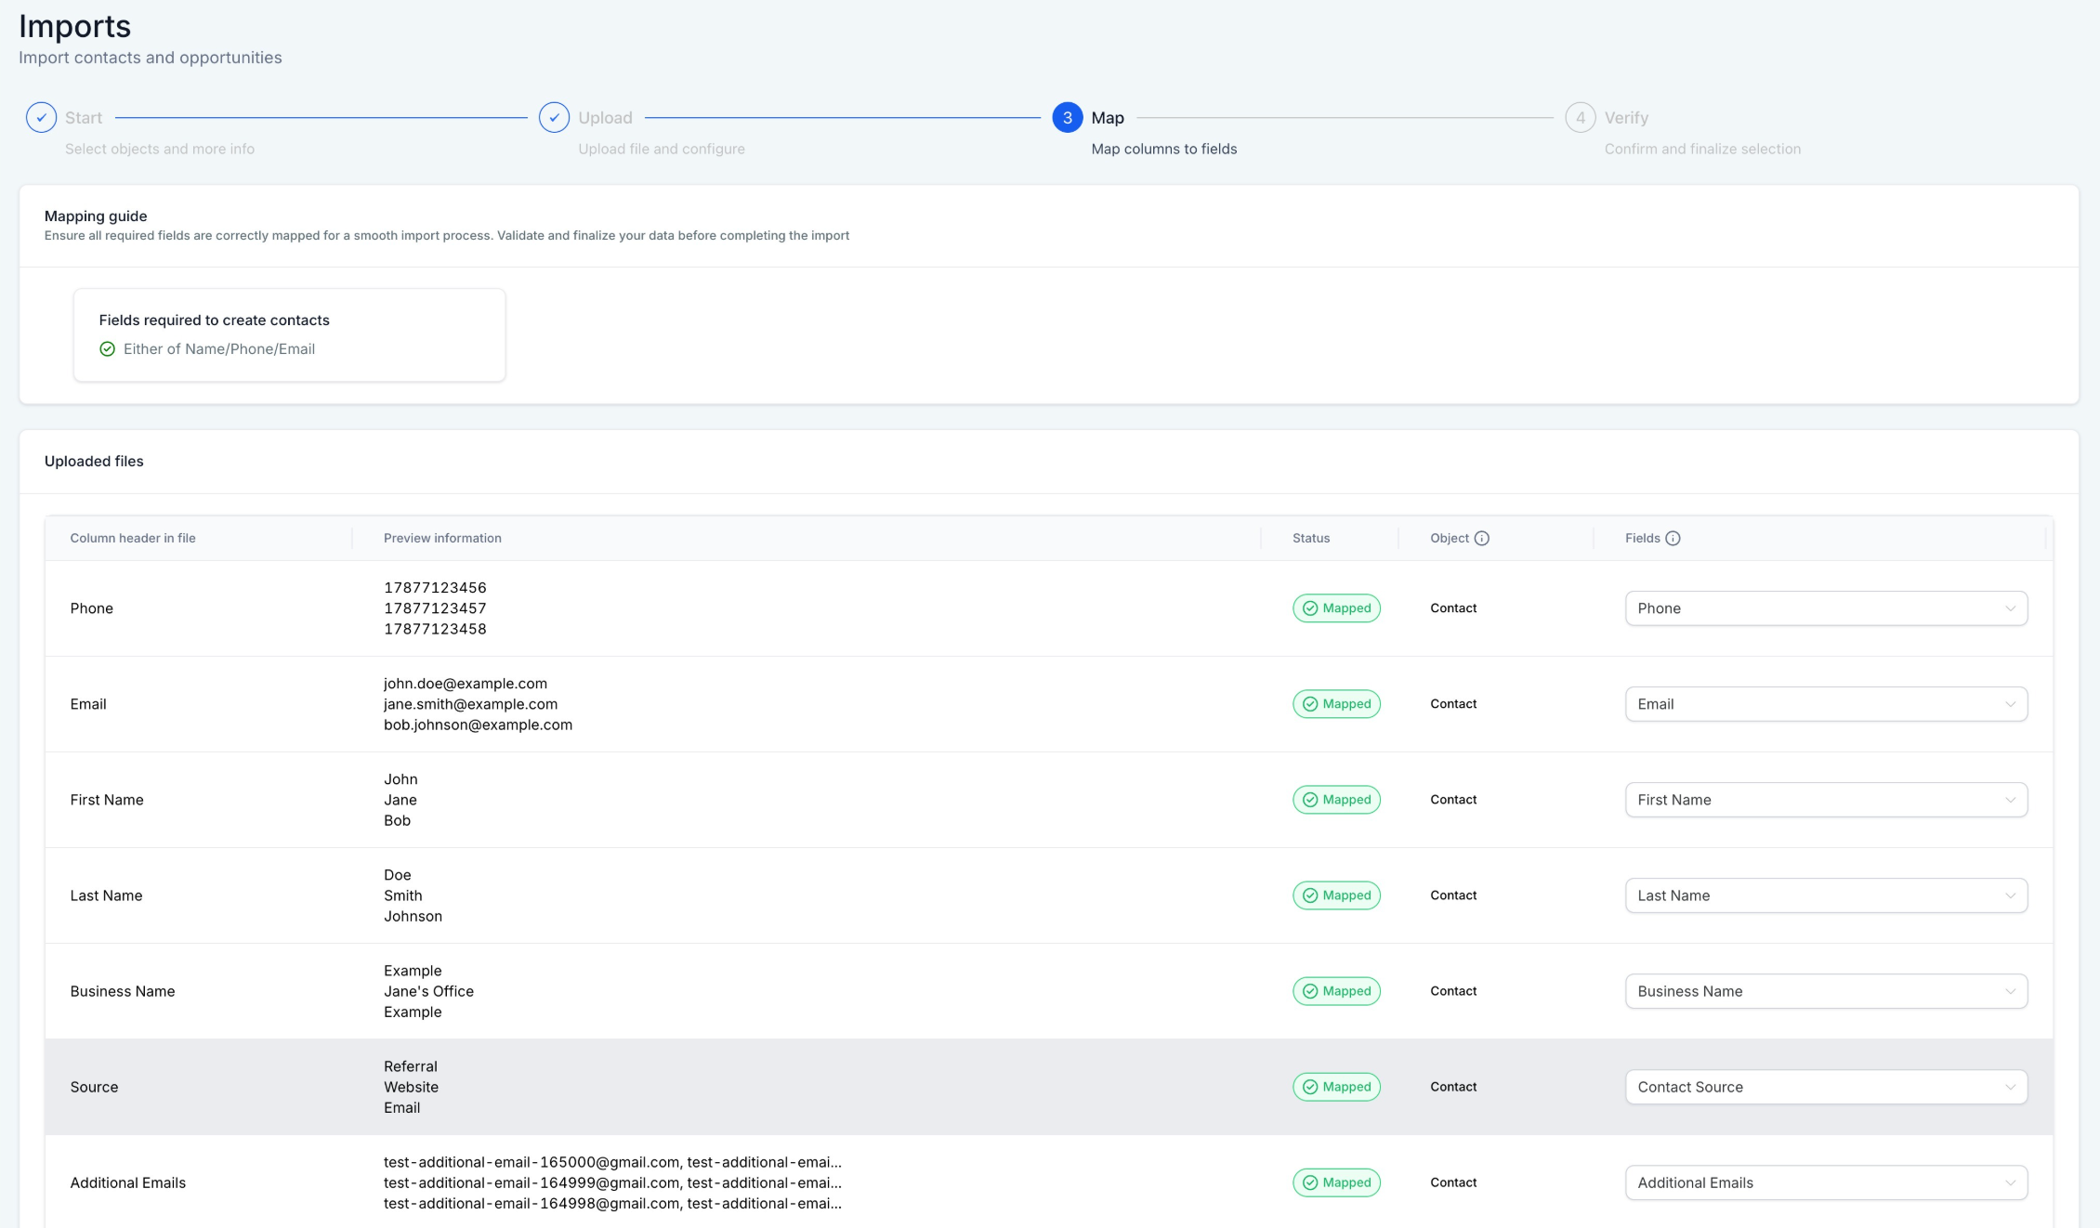Screen dimensions: 2100x1228
Task: Click the Start step checkmark circle
Action: (41, 118)
